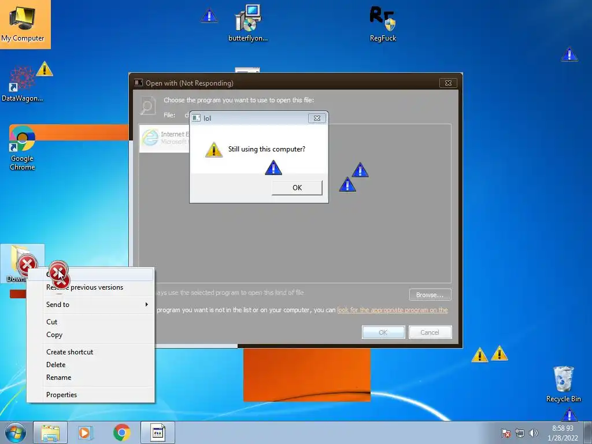Viewport: 592px width, 444px height.
Task: Click Browse... in the Open with dialog
Action: [430, 295]
